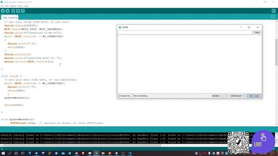Click the HTTPClient http; declaration line
Image resolution: width=278 pixels, height=156 pixels.
click(x=23, y=123)
